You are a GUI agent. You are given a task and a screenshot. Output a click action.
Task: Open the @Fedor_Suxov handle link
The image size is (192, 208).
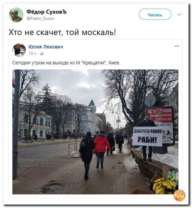pos(41,18)
